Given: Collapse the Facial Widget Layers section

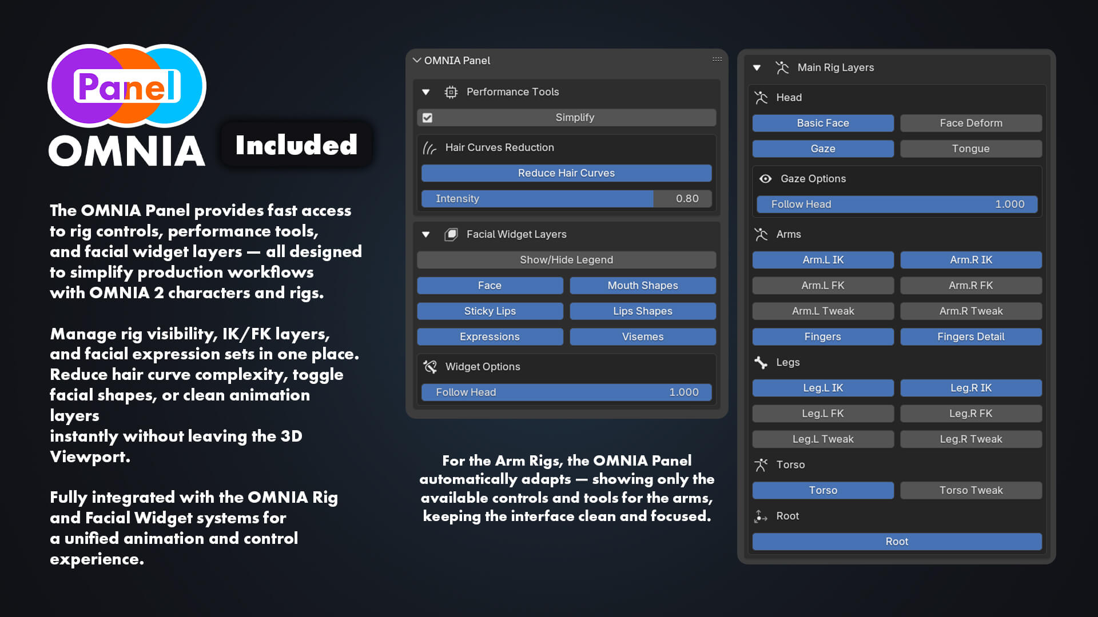Looking at the screenshot, I should point(425,234).
